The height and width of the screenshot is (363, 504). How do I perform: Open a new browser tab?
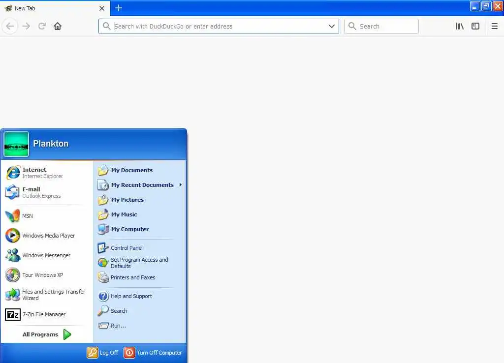click(x=119, y=8)
